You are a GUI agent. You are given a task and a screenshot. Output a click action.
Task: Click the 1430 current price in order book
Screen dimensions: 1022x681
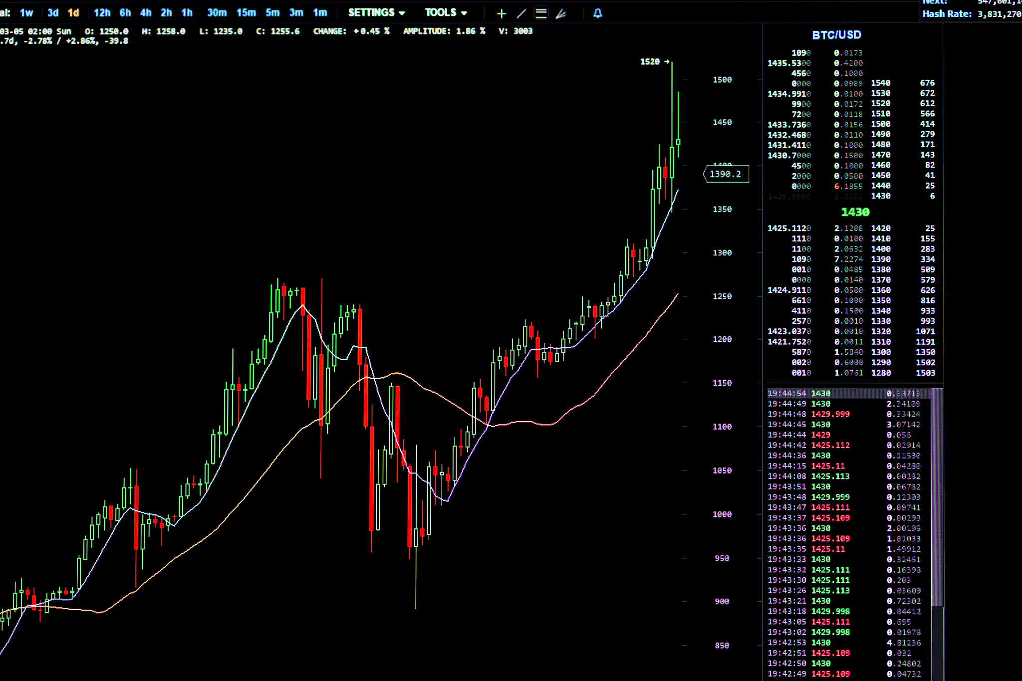click(x=855, y=212)
